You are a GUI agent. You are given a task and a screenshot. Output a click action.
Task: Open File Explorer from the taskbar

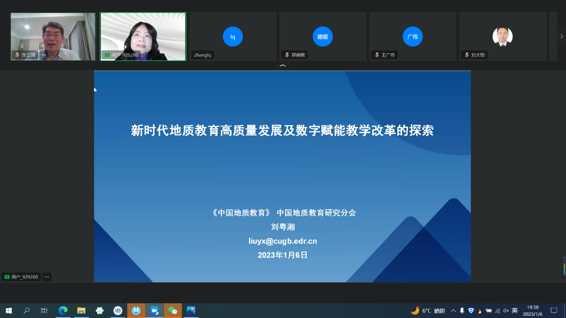coord(81,310)
